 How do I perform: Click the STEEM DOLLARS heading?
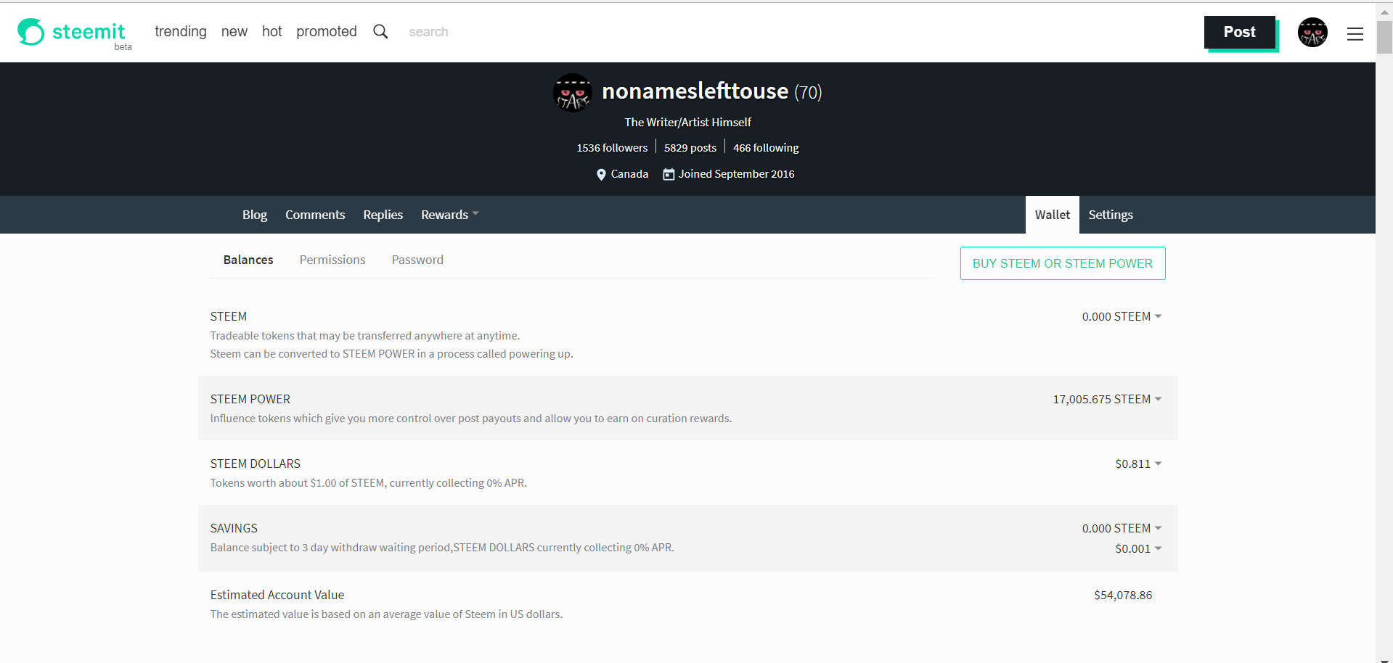tap(256, 464)
